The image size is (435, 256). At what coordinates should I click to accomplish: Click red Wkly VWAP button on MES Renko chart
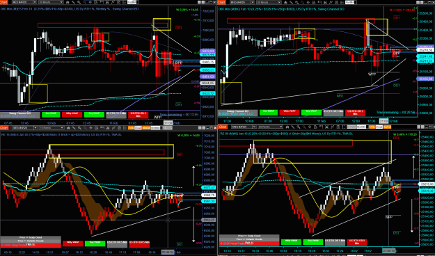tap(72, 243)
